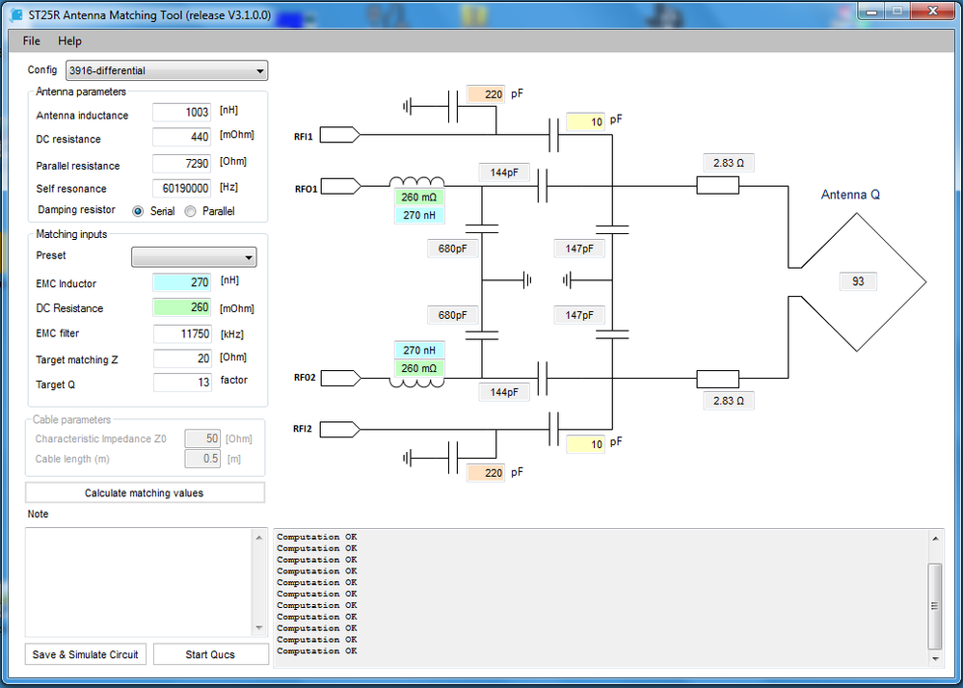
Task: Click the upper 2.83 Ω value label
Action: [729, 163]
